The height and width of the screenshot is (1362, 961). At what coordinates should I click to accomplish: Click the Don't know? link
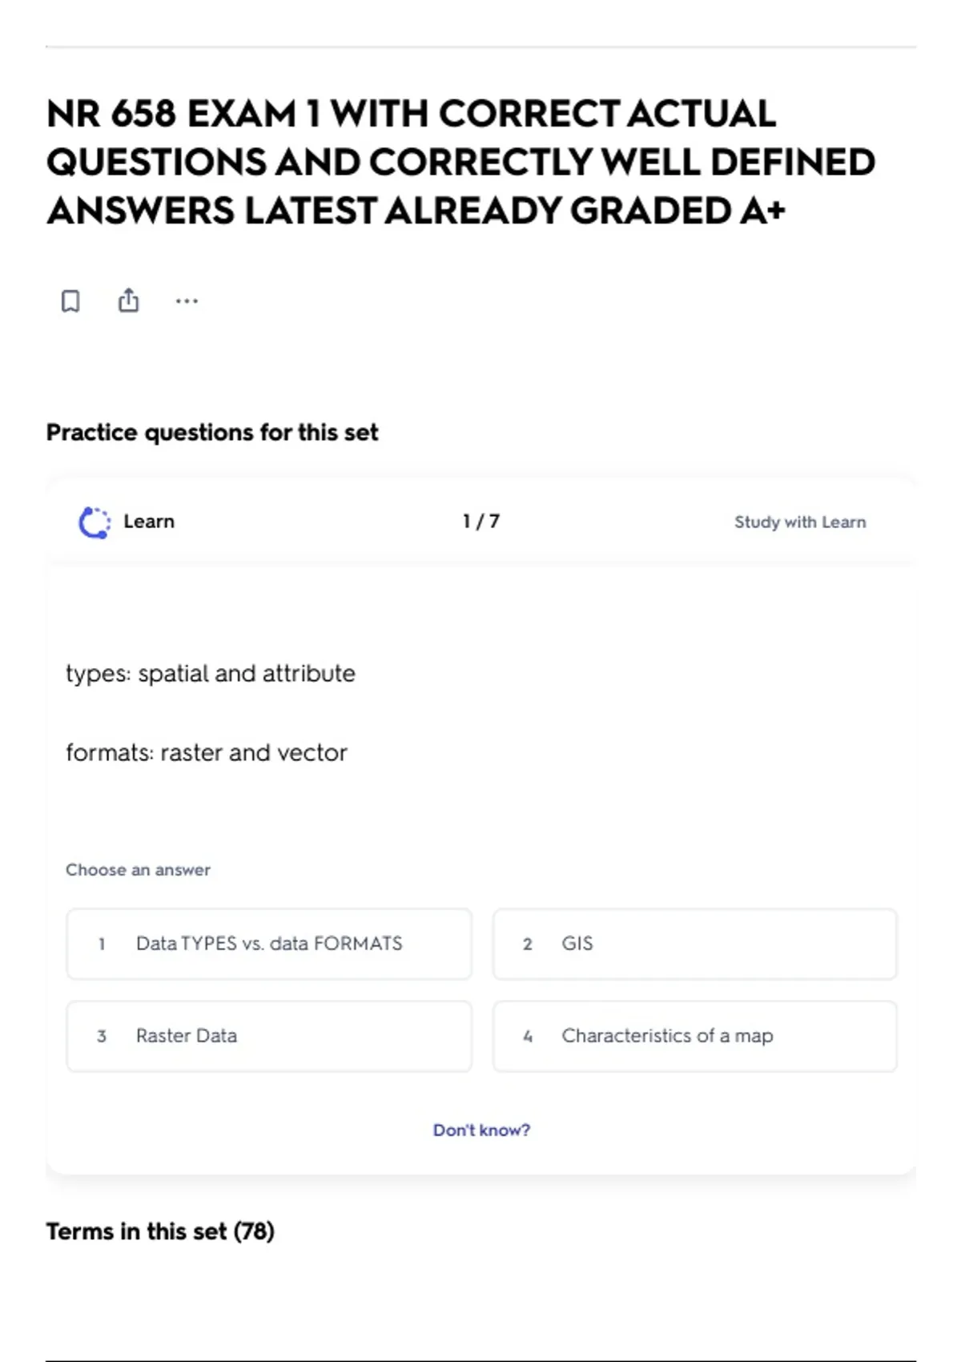click(481, 1130)
